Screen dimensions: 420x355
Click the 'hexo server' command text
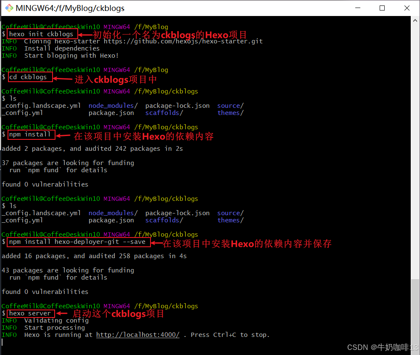click(x=30, y=313)
